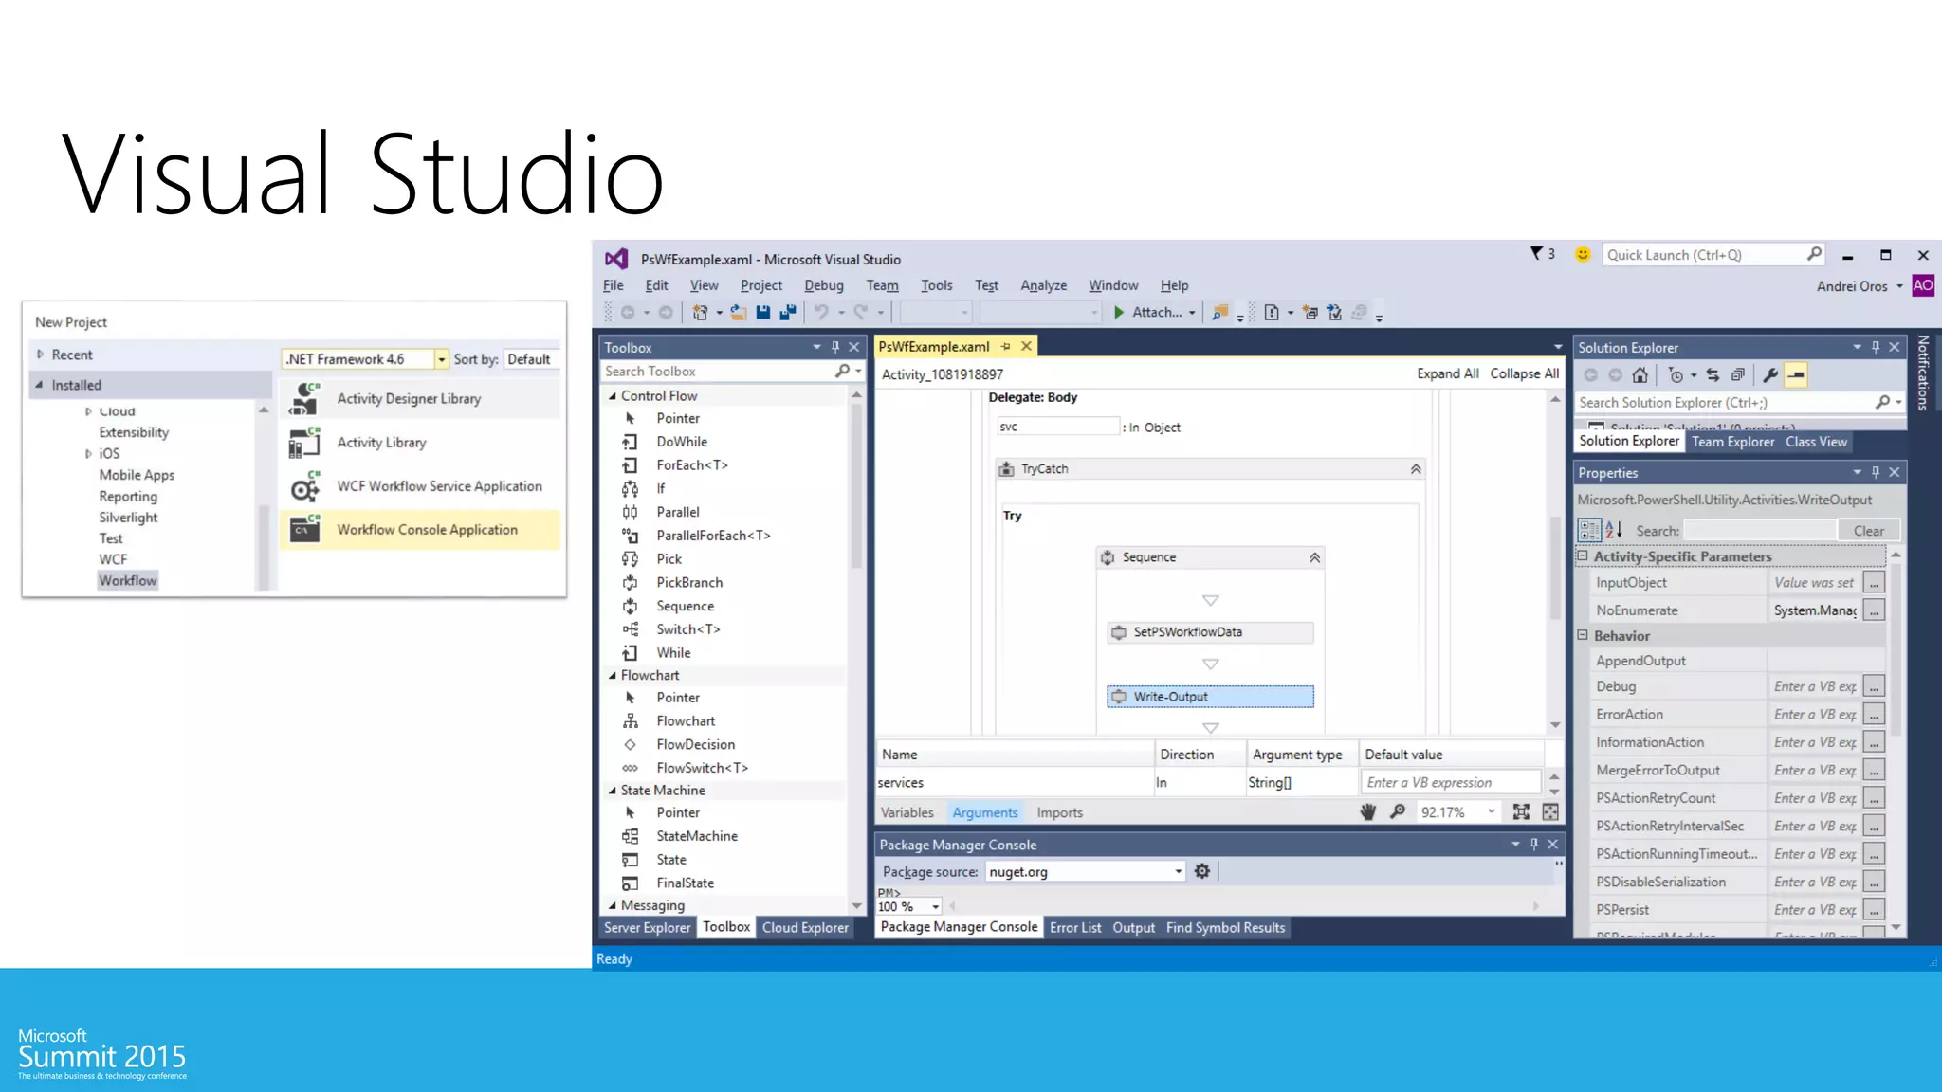Screen dimensions: 1942x1092
Task: Click the Save All icon in the toolbar
Action: [788, 312]
